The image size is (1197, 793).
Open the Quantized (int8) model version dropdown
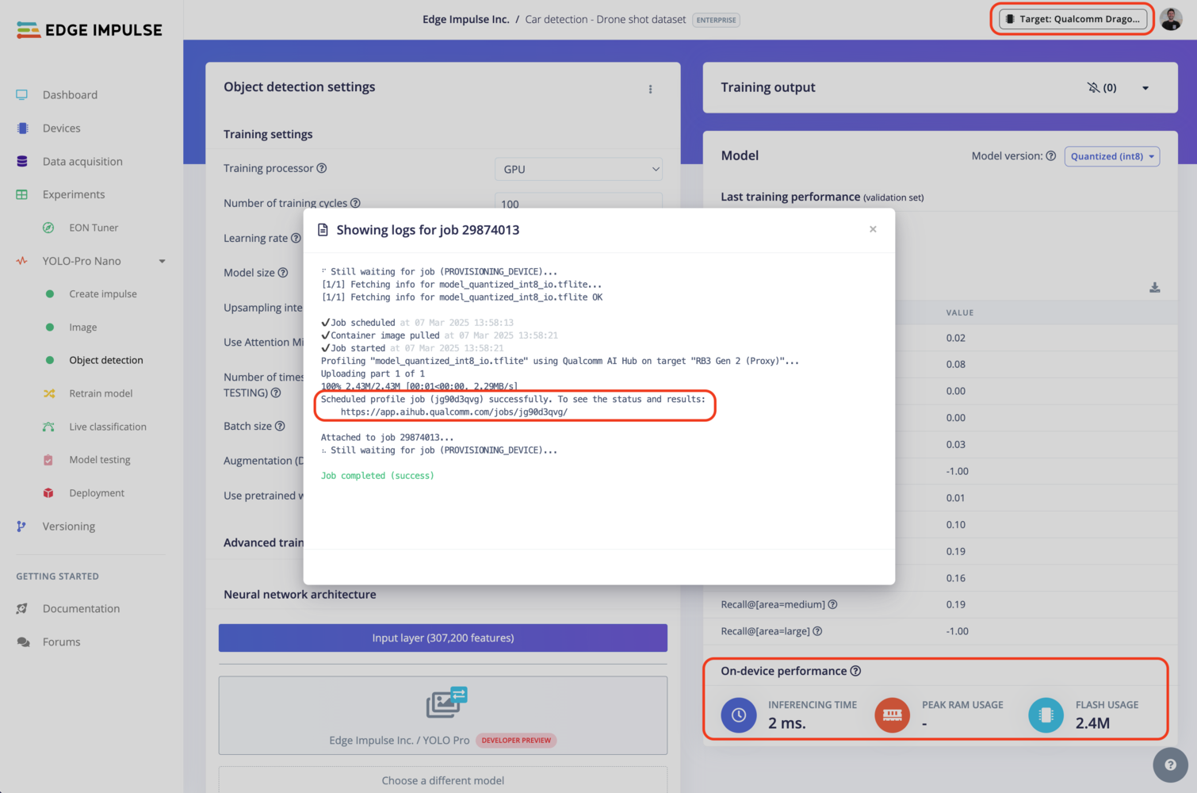(x=1111, y=156)
